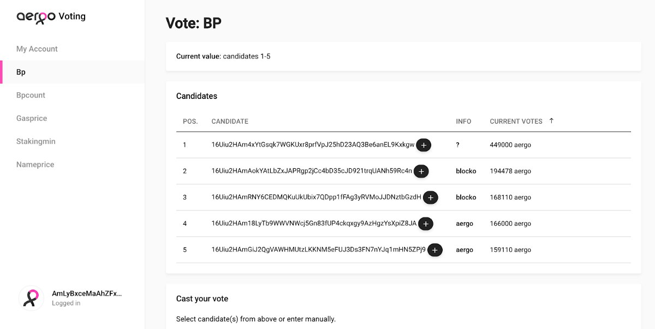
Task: Click the Pos. column header
Action: [x=190, y=121]
